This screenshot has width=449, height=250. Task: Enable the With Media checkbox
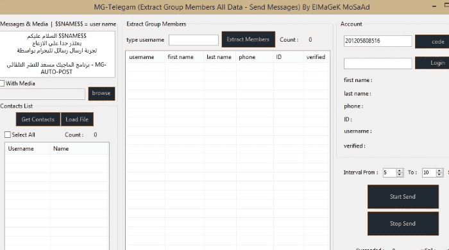pos(3,83)
